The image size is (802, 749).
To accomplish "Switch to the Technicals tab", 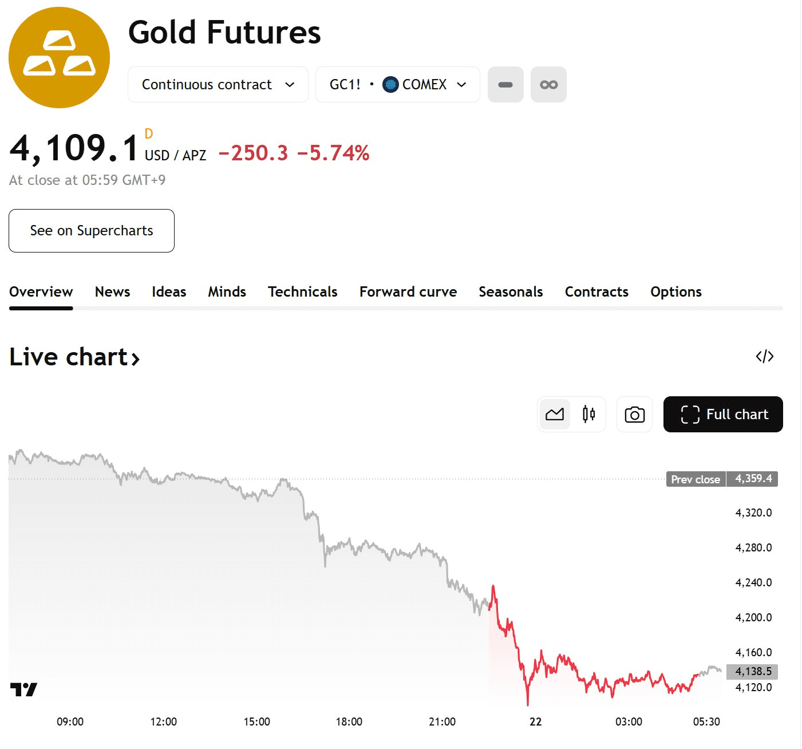I will pyautogui.click(x=302, y=292).
